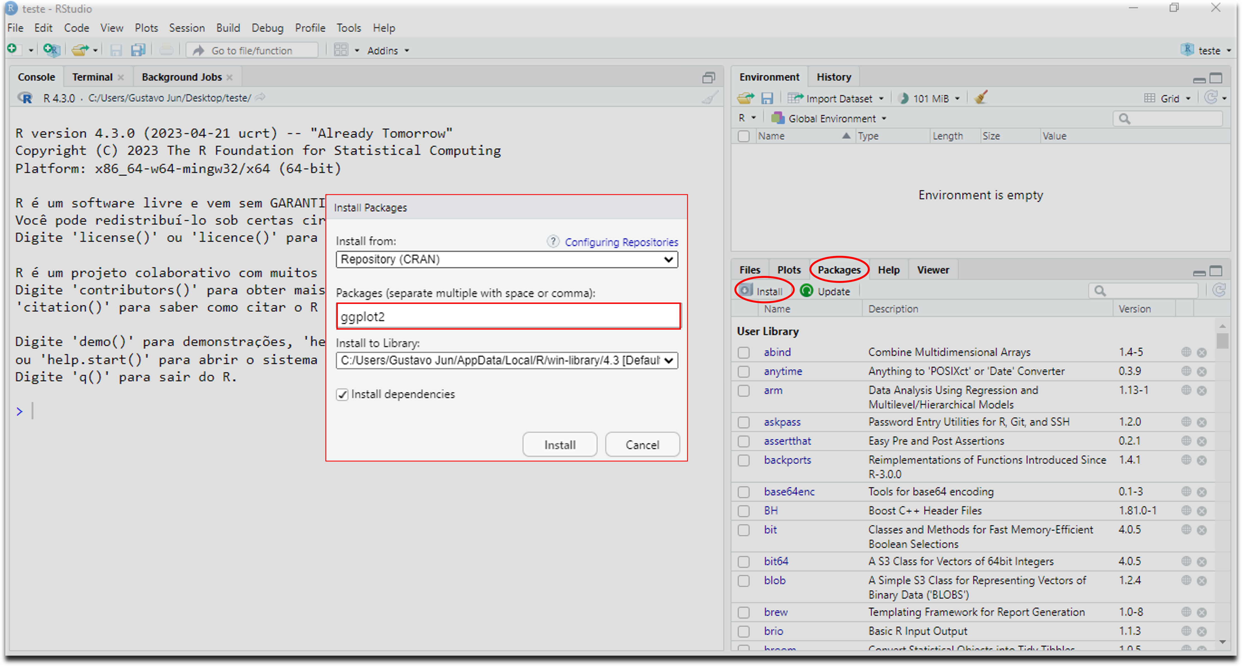Click the Environment search field
1242x666 pixels.
point(1168,118)
